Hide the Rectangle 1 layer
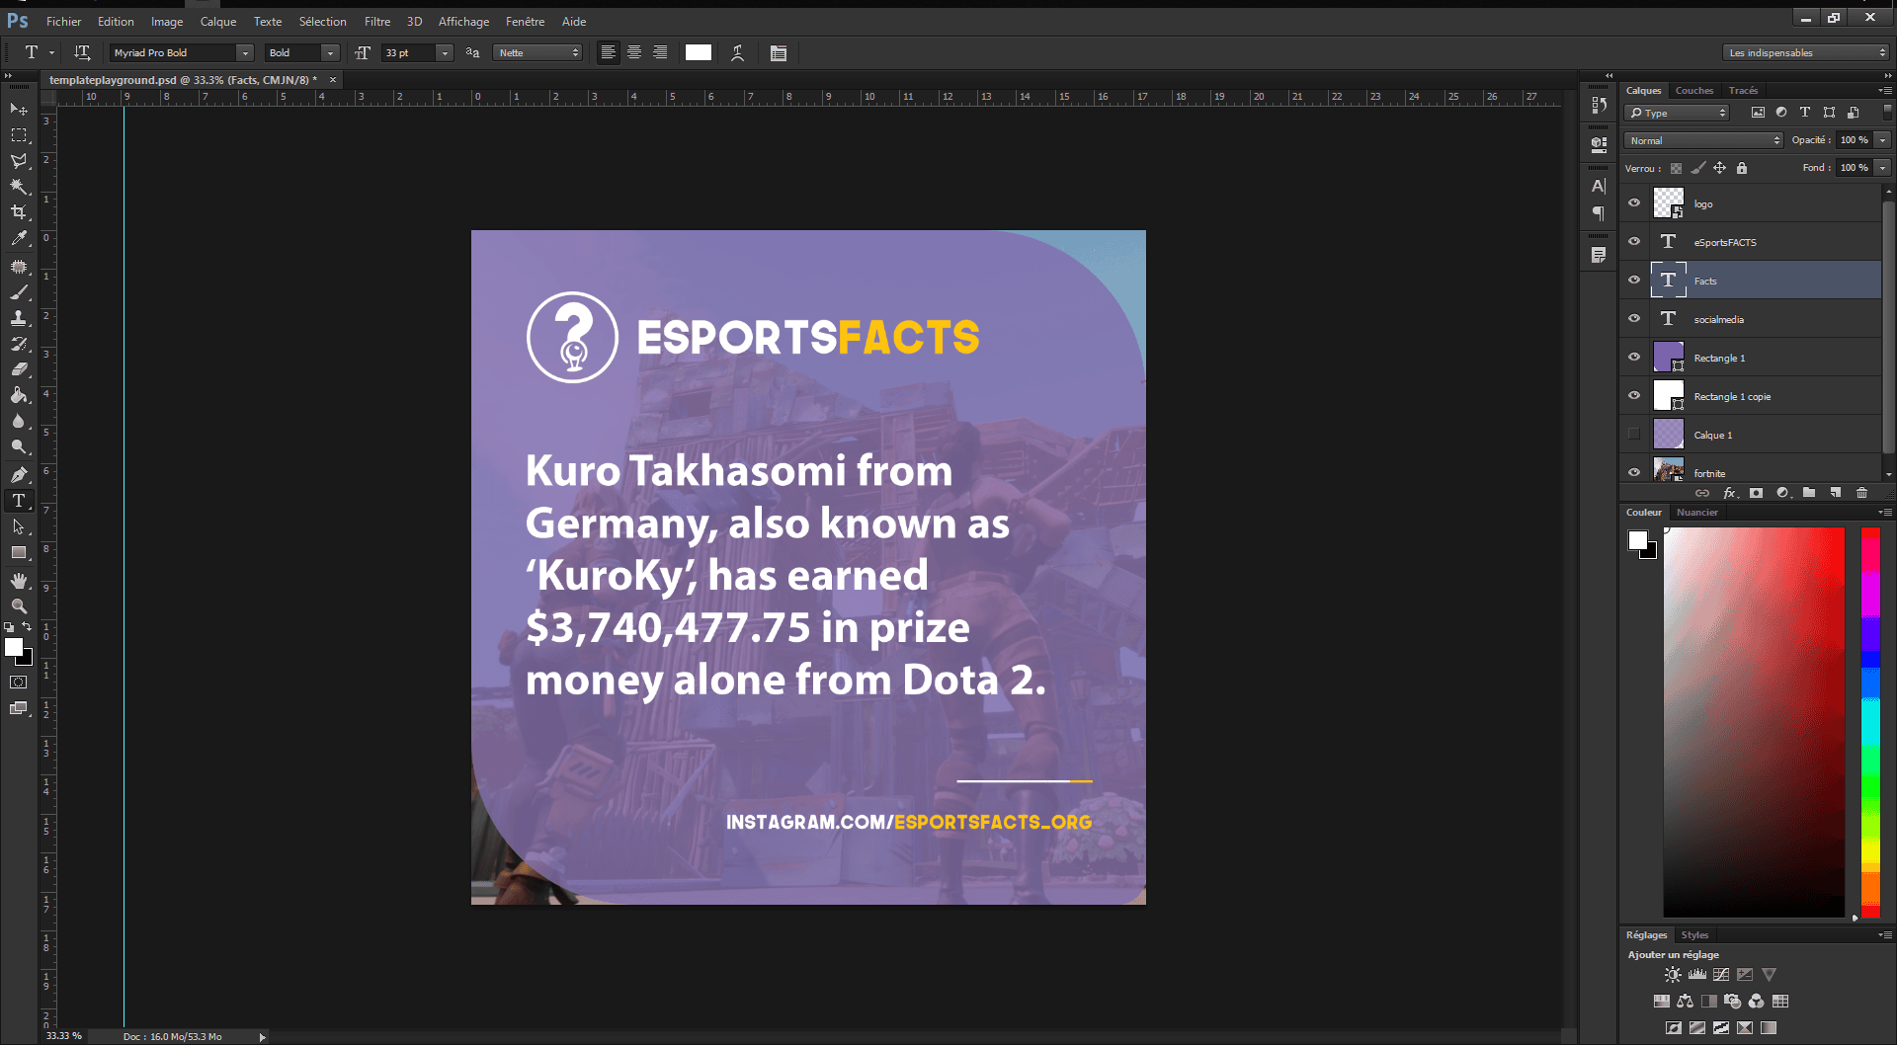Viewport: 1897px width, 1045px height. pos(1634,358)
